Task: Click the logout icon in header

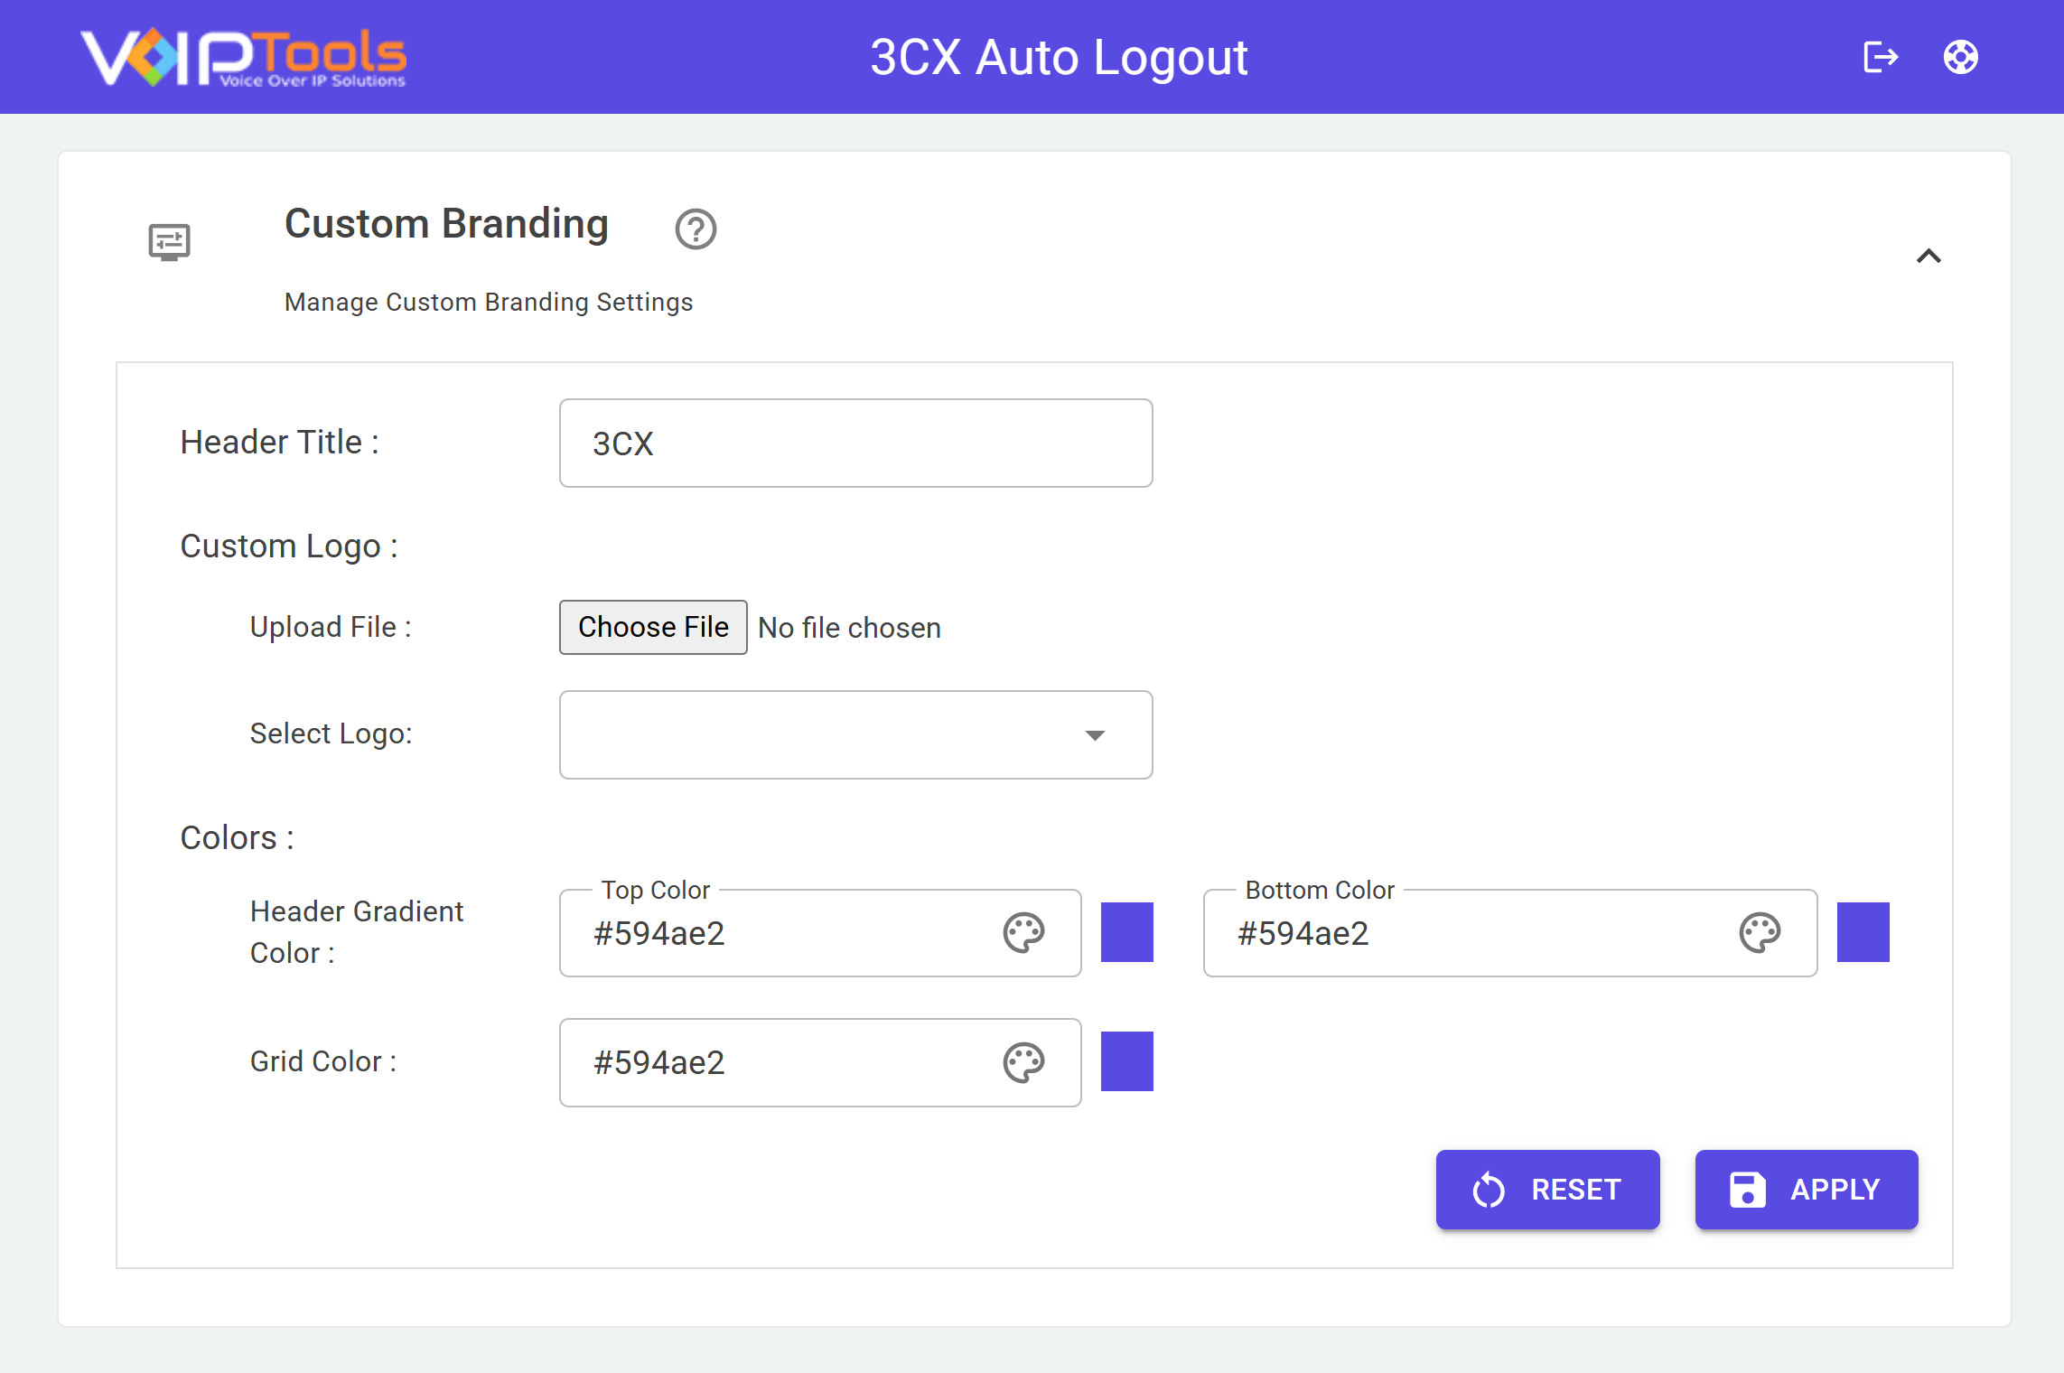Action: click(x=1881, y=57)
